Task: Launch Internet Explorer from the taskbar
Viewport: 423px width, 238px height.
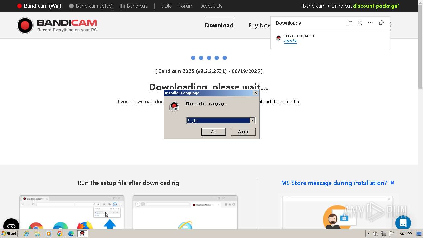Action: tap(26, 234)
